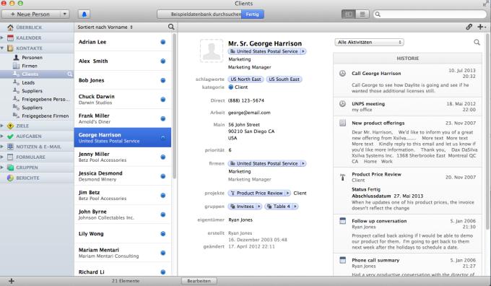This screenshot has height=286, width=491.
Task: Click the Neue Person button
Action: 30,14
